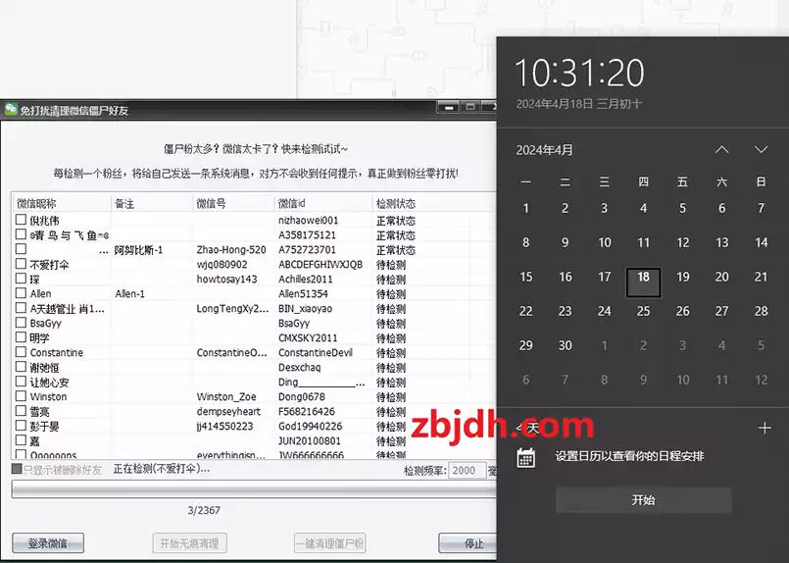Click the God19940226 id cell
The height and width of the screenshot is (563, 789).
click(x=310, y=426)
